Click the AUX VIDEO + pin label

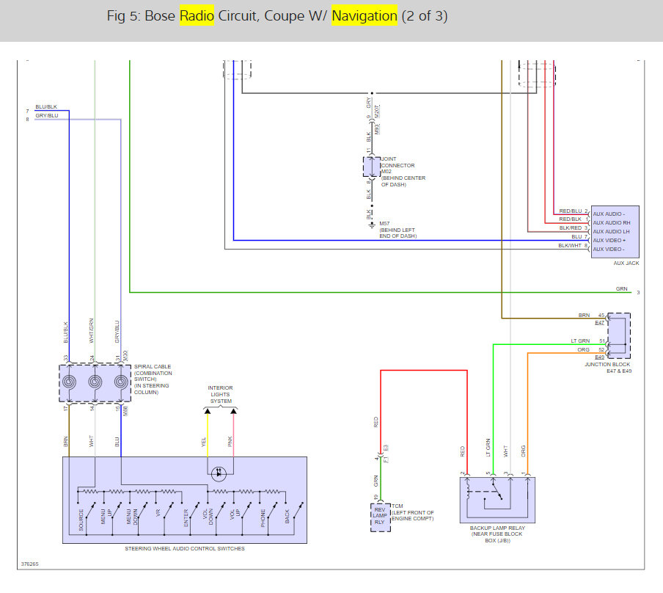[609, 241]
